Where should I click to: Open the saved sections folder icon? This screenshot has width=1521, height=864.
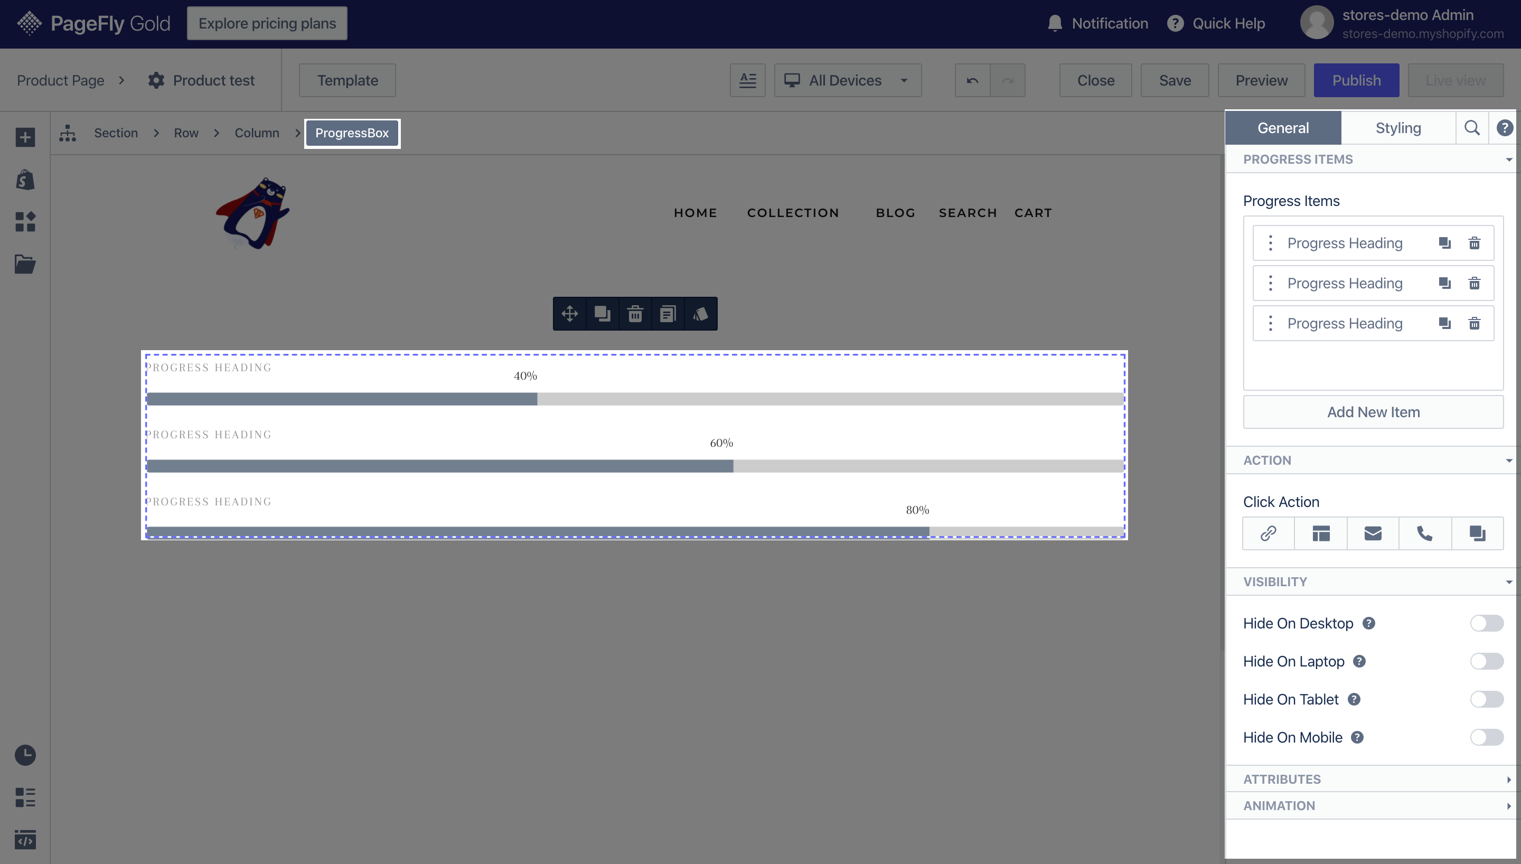(25, 264)
